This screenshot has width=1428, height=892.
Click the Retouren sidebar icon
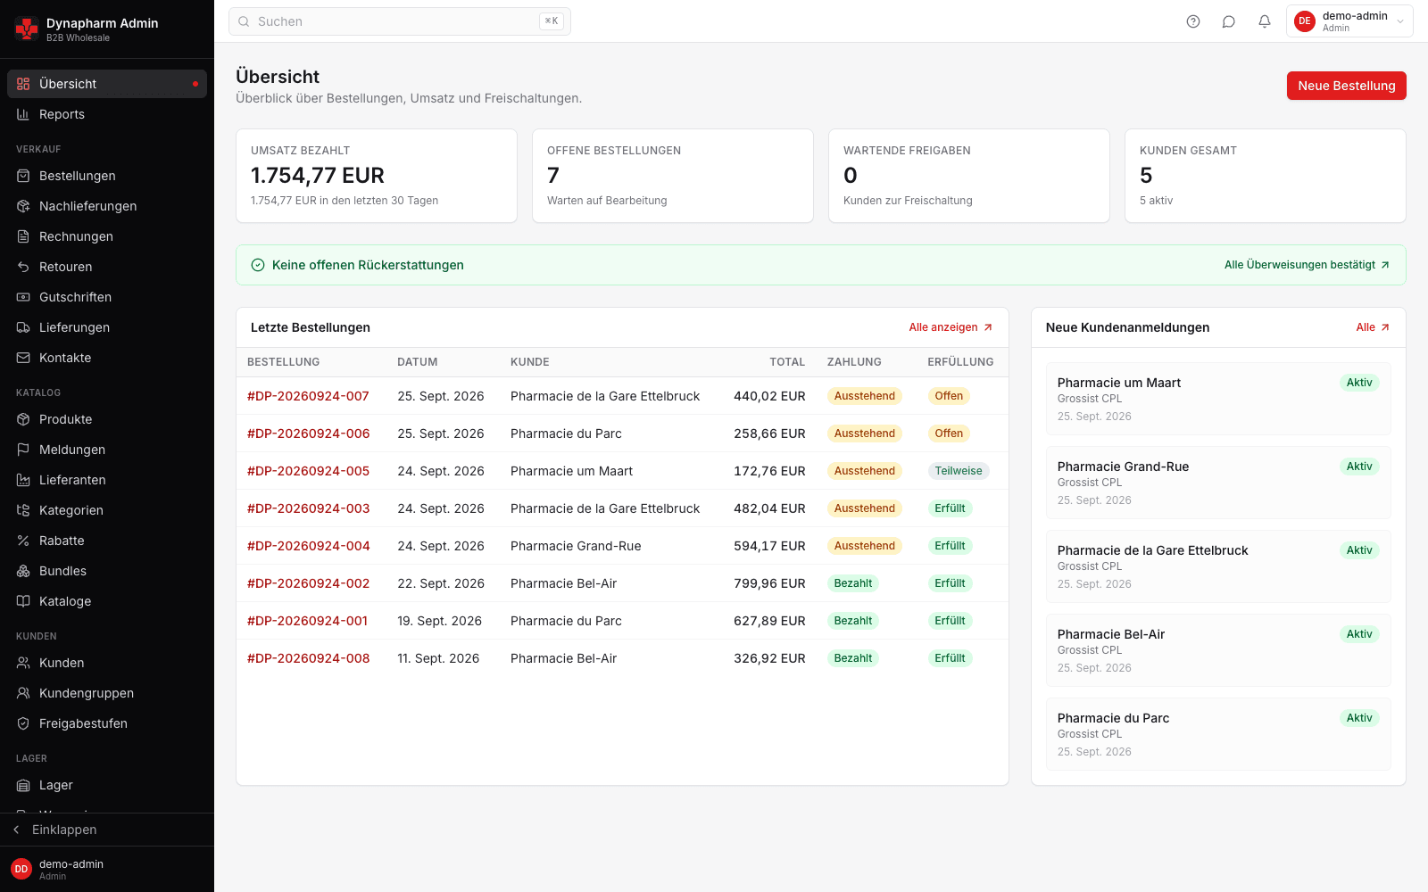(x=23, y=267)
